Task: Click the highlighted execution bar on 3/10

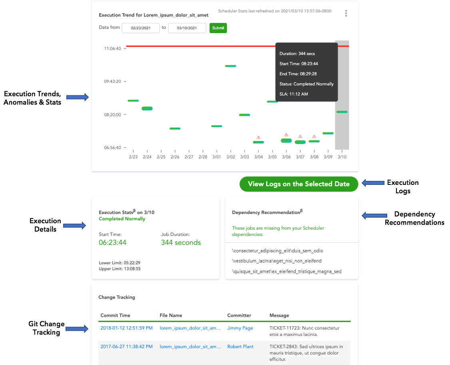Action: pyautogui.click(x=342, y=112)
